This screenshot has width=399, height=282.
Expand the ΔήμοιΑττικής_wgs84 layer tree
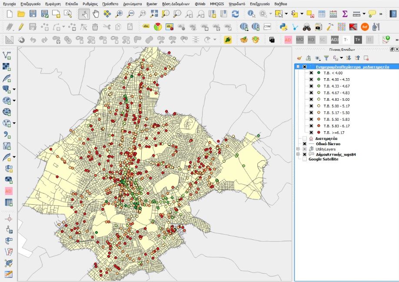(x=298, y=154)
